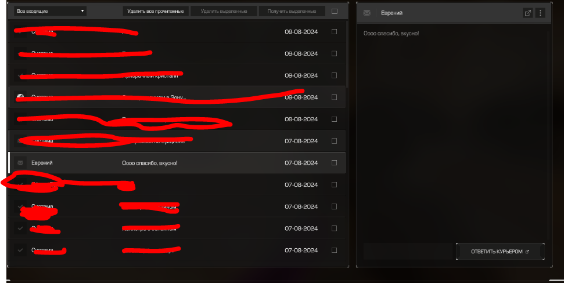Tick the checkbox for Евгений's message
This screenshot has height=283, width=564.
334,163
